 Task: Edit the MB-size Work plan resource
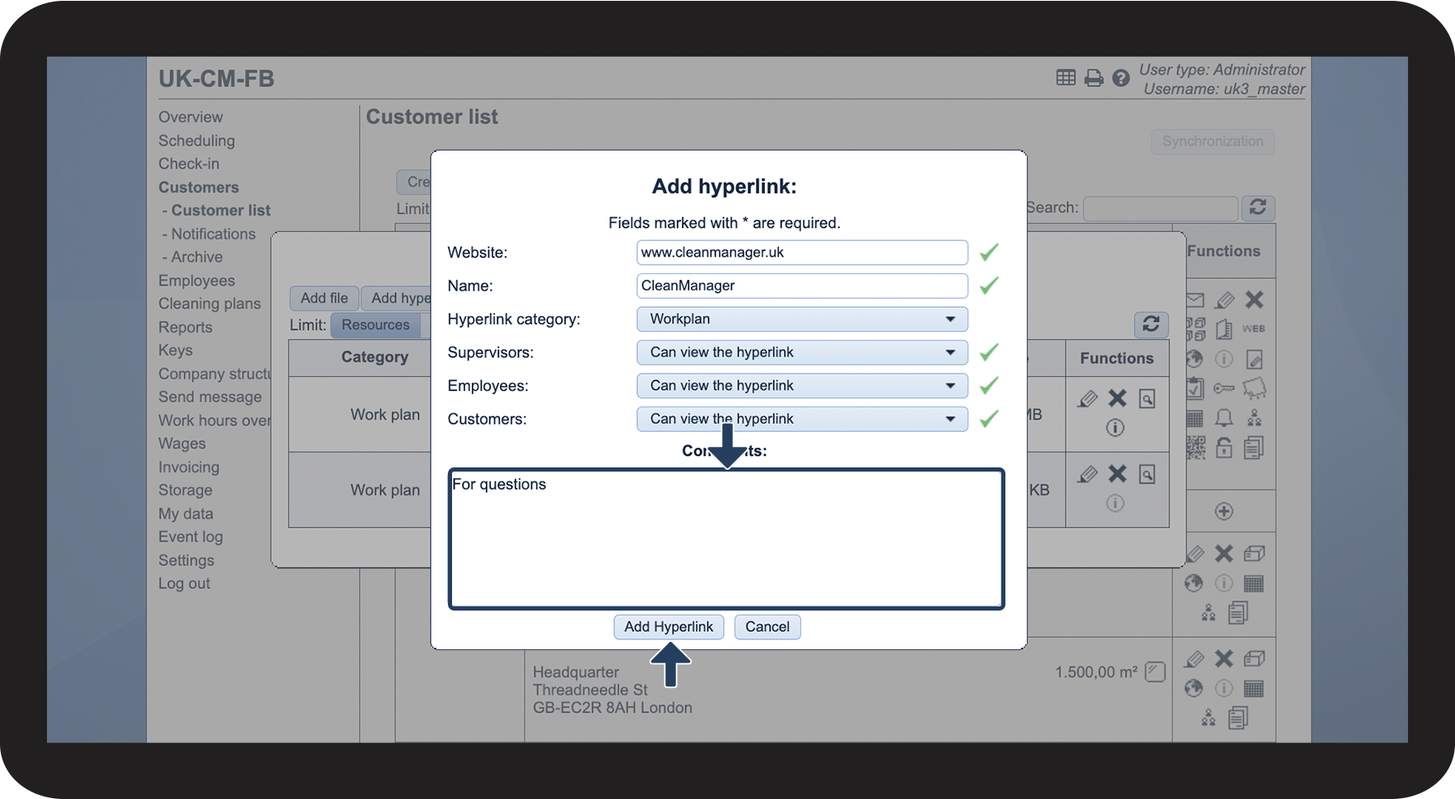pos(1088,399)
